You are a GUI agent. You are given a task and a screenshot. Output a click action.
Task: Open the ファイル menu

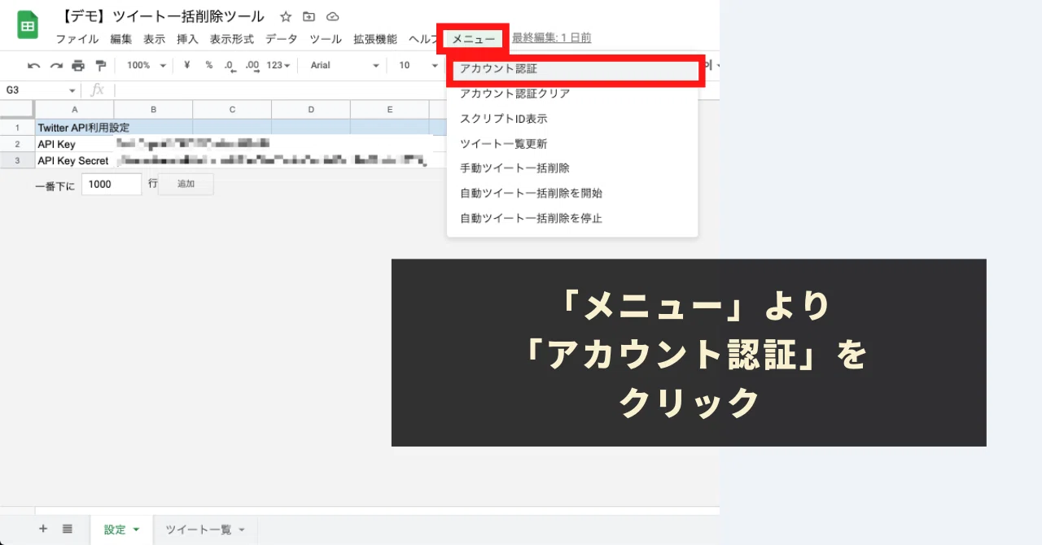[x=77, y=38]
